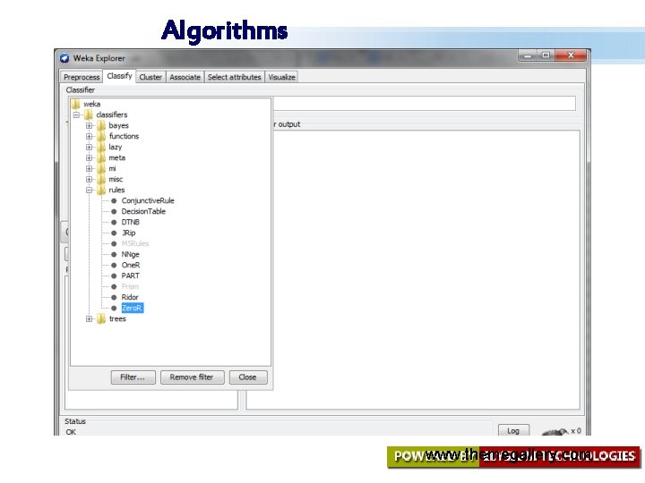Image resolution: width=645 pixels, height=483 pixels.
Task: Switch to the Visualize tab
Action: [282, 77]
